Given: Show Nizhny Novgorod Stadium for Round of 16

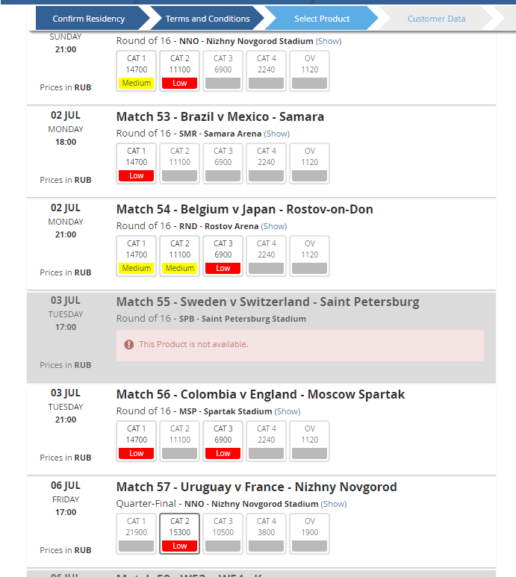Looking at the screenshot, I should 329,41.
